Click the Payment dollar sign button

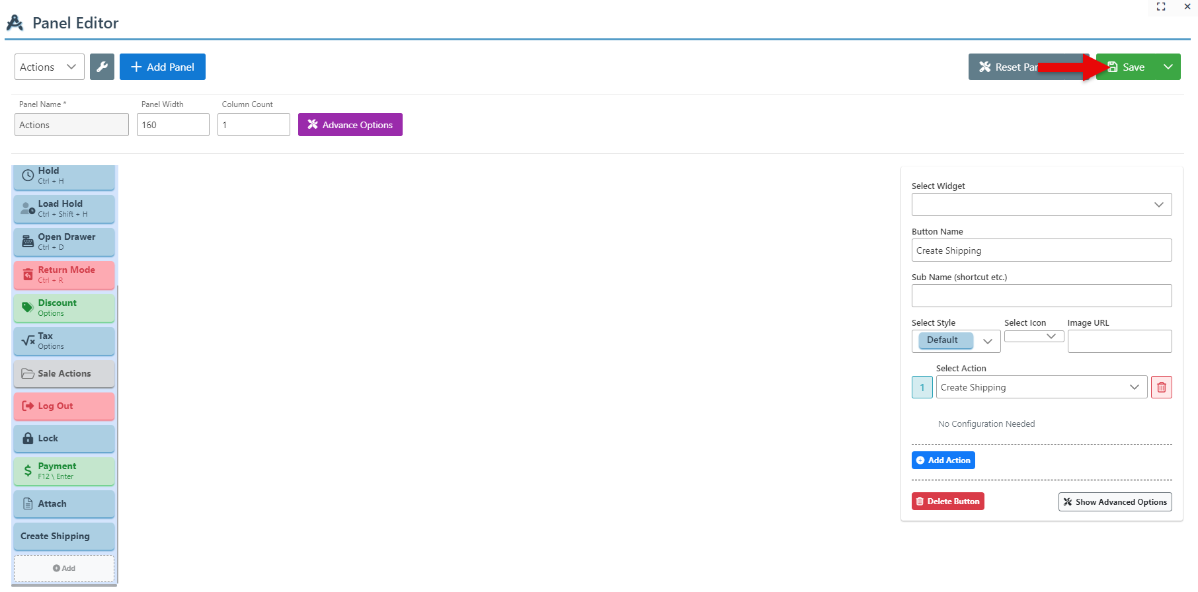click(x=64, y=471)
